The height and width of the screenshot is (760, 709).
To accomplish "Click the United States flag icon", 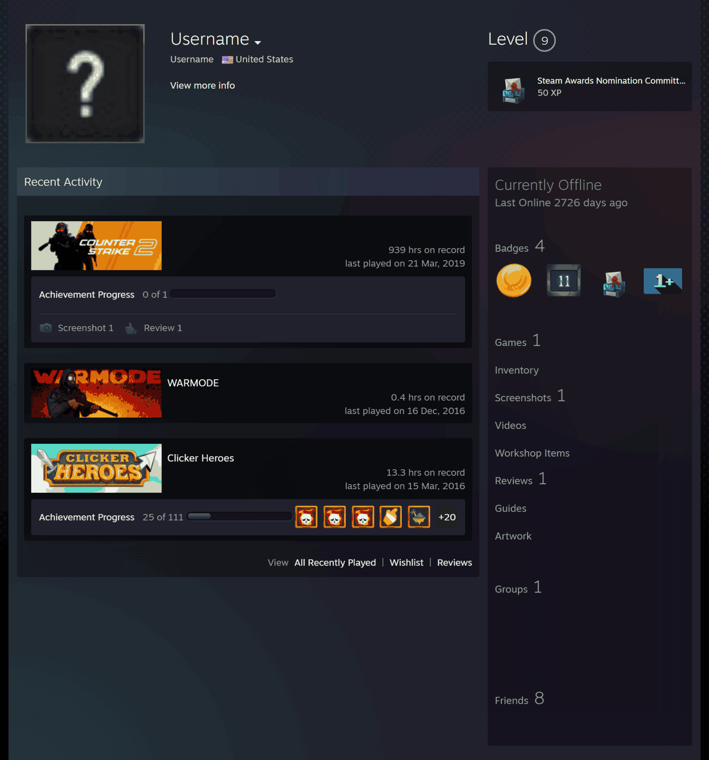I will coord(227,60).
